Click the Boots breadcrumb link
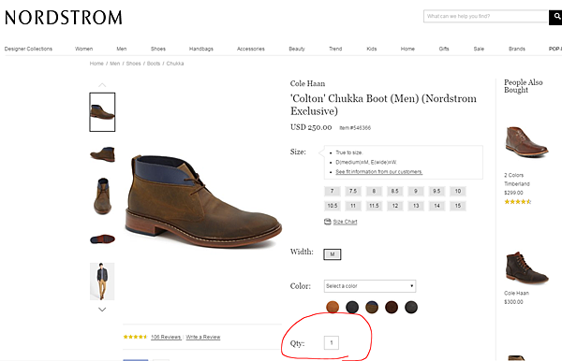 [x=154, y=64]
